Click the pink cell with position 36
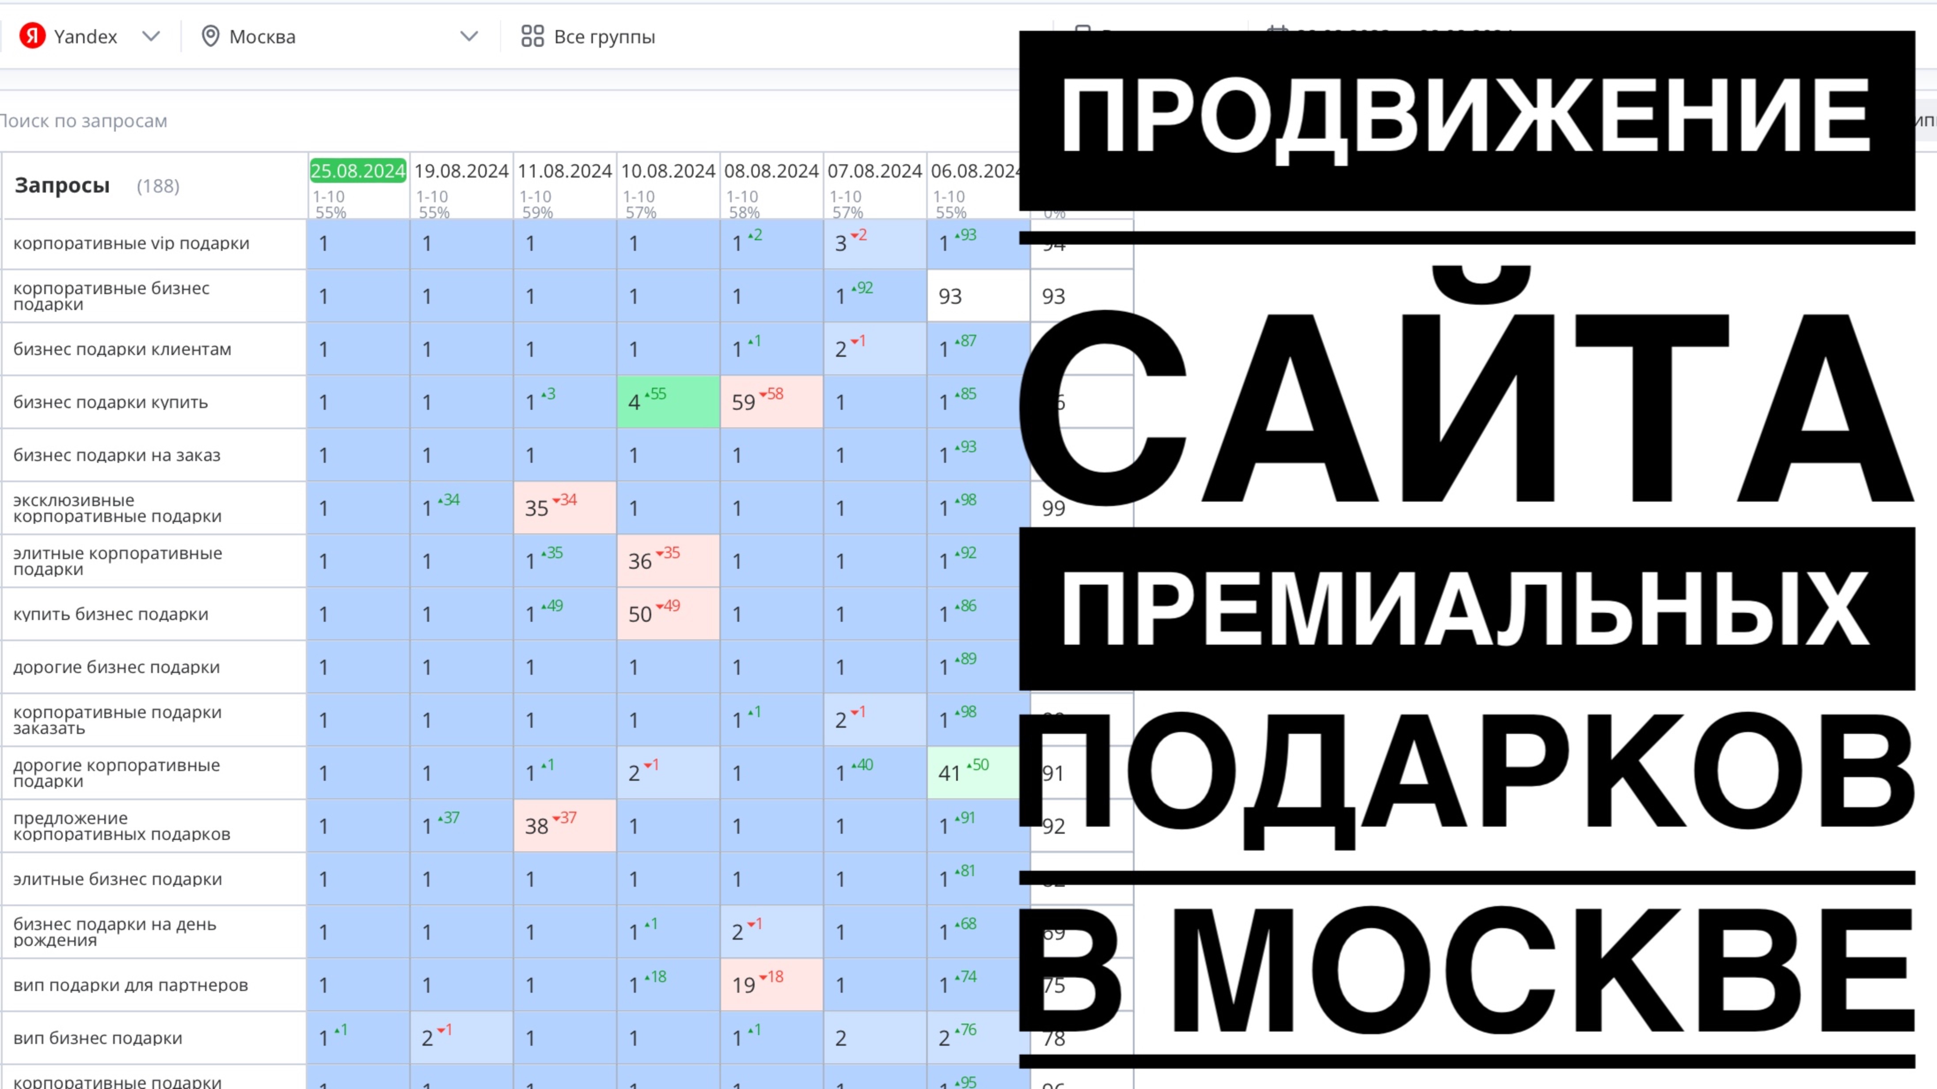The width and height of the screenshot is (1937, 1089). point(668,561)
